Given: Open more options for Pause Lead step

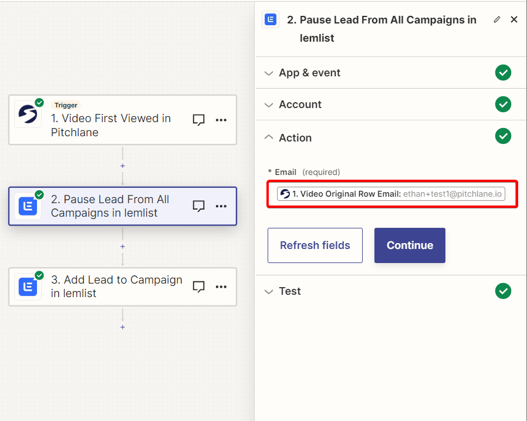Looking at the screenshot, I should click(x=221, y=206).
